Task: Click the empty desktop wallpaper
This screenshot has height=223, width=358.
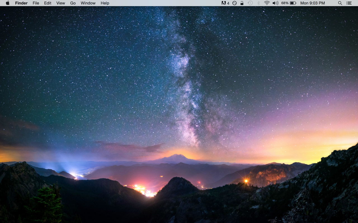Action: click(112, 84)
